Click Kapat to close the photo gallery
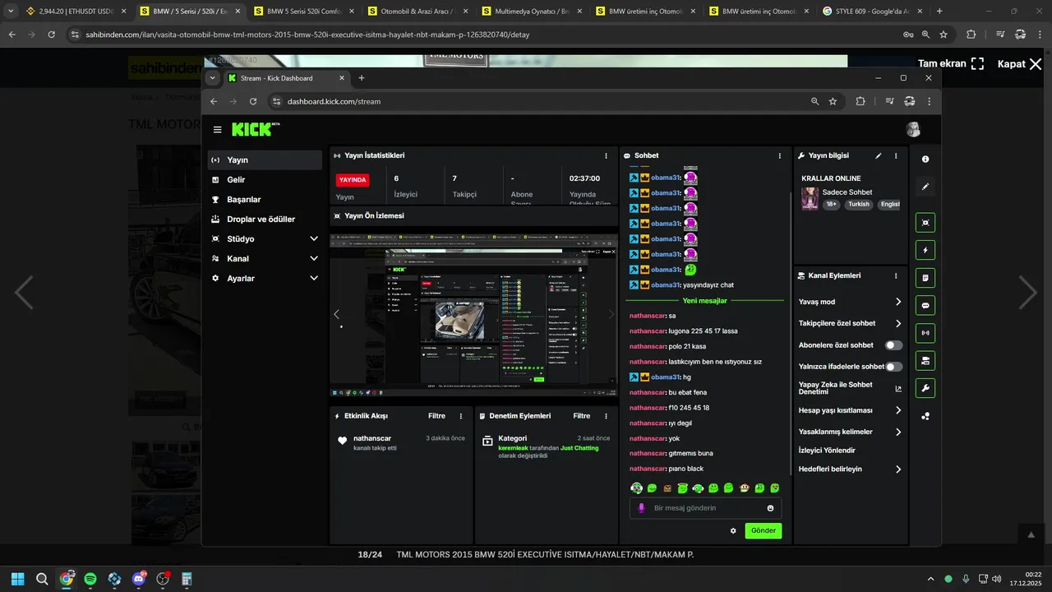This screenshot has width=1052, height=592. (1019, 63)
